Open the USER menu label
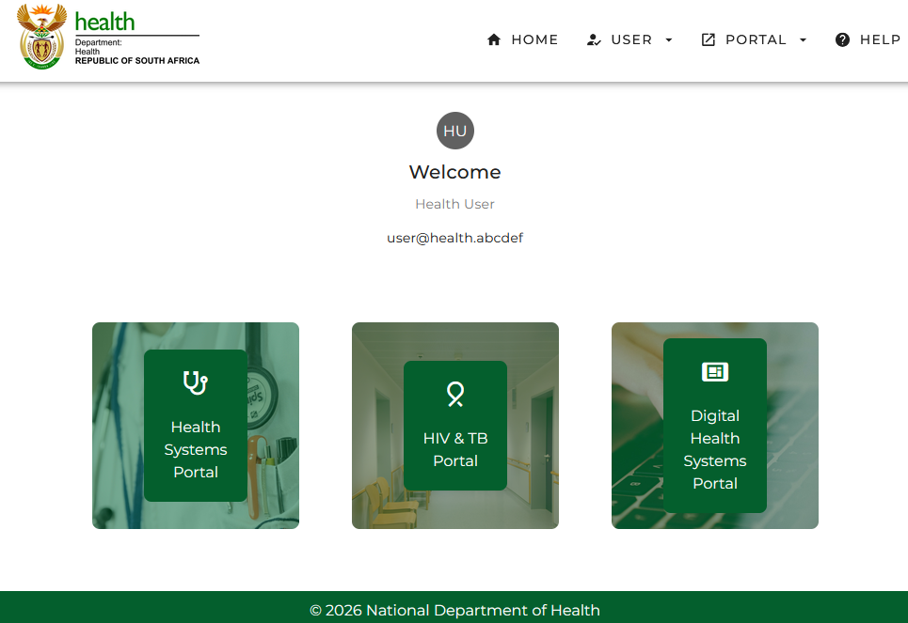Image resolution: width=908 pixels, height=623 pixels. 631,39
